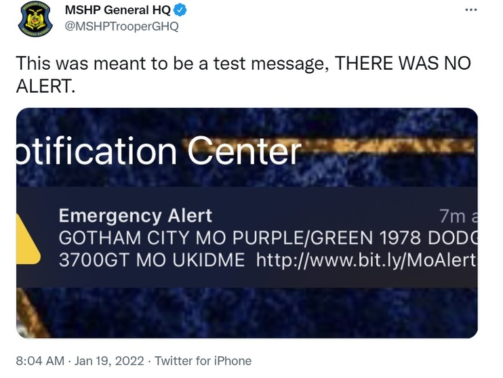
Task: Open the 8:04 AM timestamp link
Action: point(40,361)
